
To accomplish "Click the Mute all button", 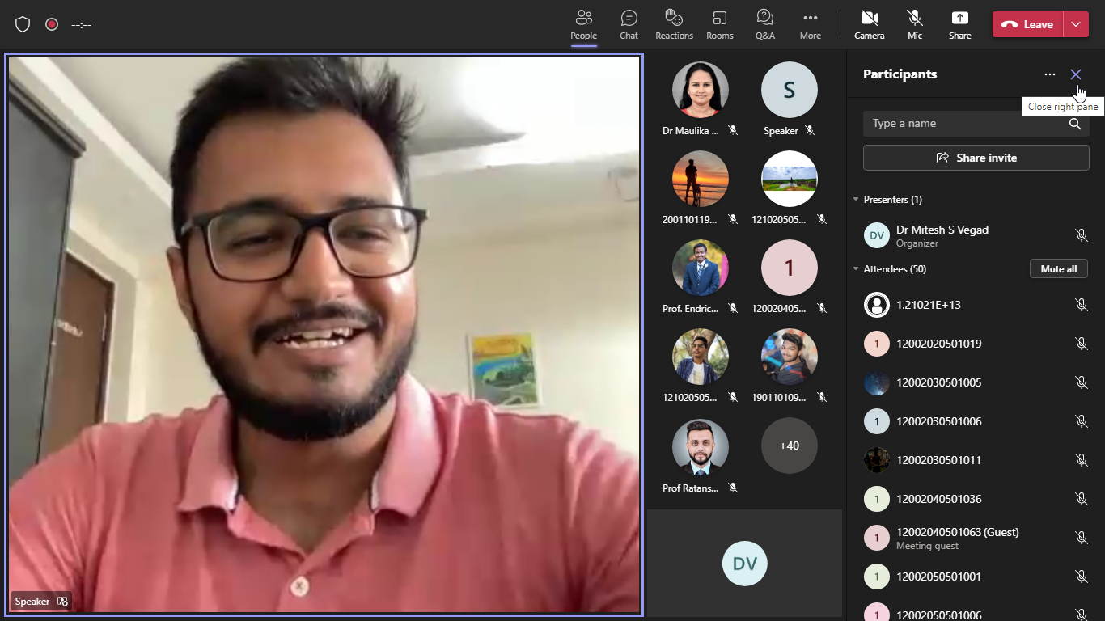I will point(1058,269).
